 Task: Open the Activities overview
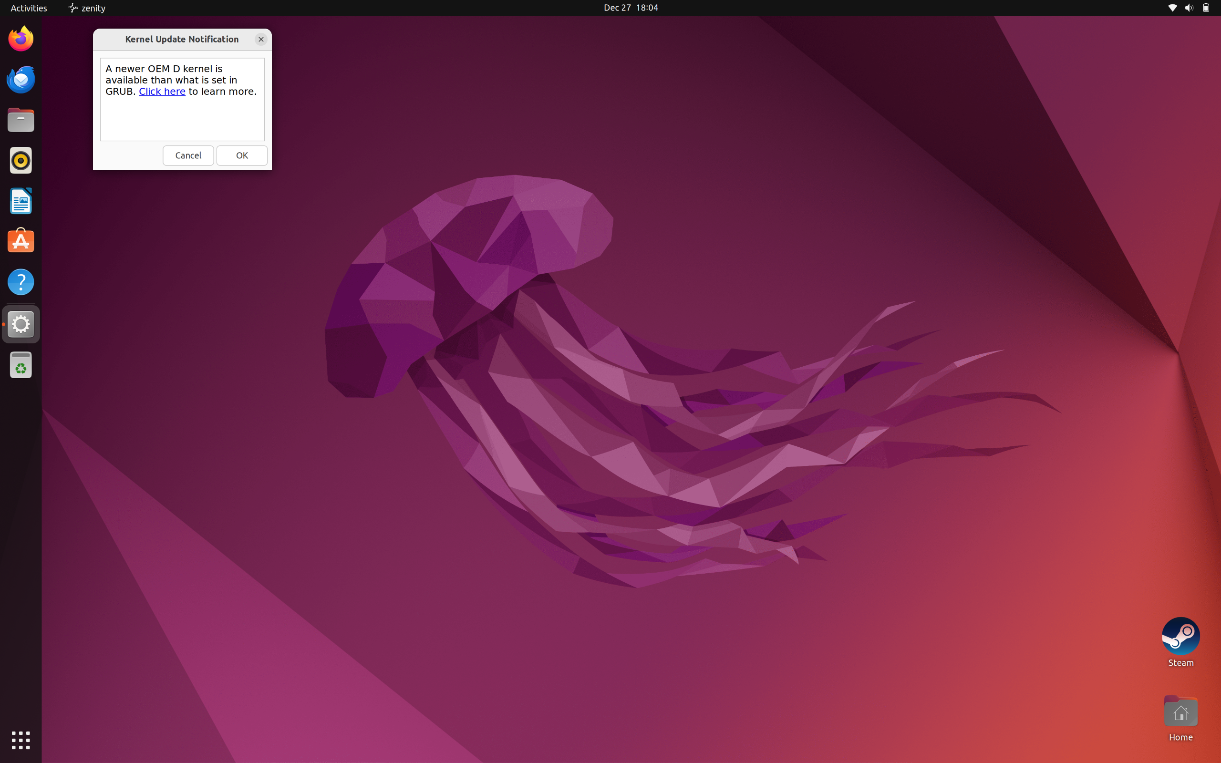pyautogui.click(x=29, y=8)
